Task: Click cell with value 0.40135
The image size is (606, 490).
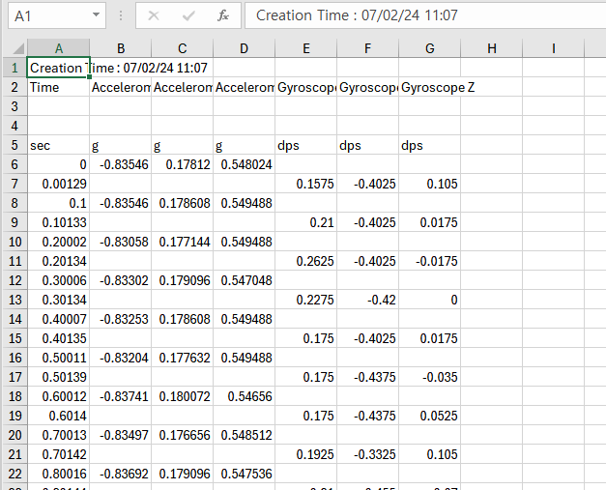Action: point(58,338)
